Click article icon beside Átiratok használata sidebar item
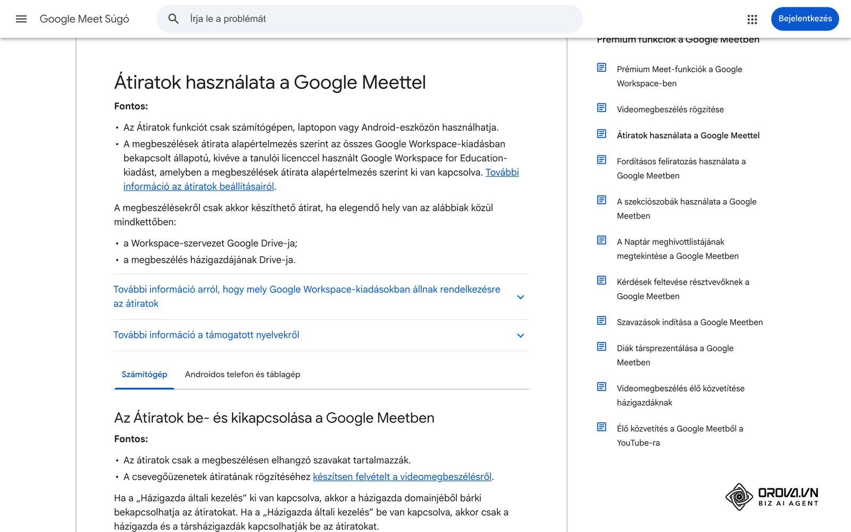851x532 pixels. tap(602, 134)
